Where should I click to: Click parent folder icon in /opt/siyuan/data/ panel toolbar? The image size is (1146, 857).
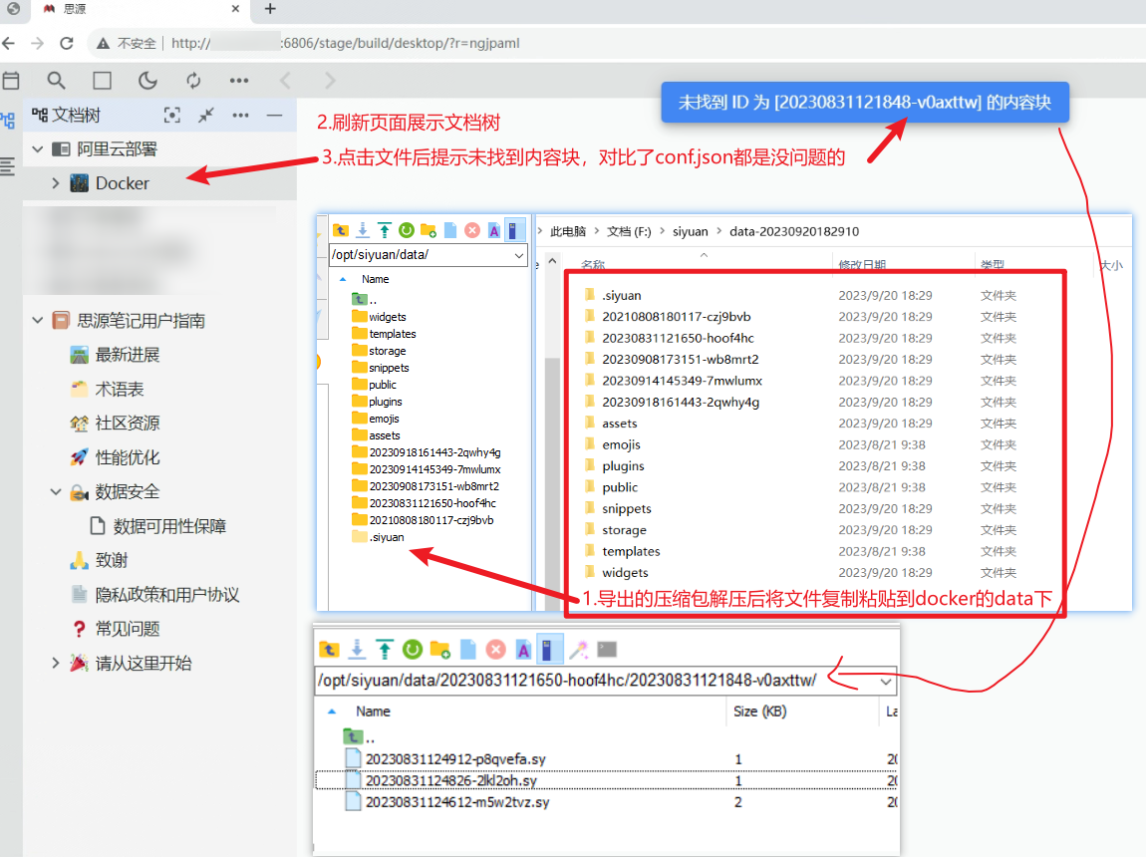click(341, 230)
